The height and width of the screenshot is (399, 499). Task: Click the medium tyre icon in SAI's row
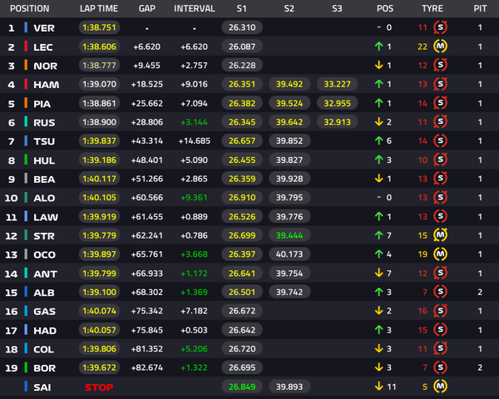tap(440, 387)
